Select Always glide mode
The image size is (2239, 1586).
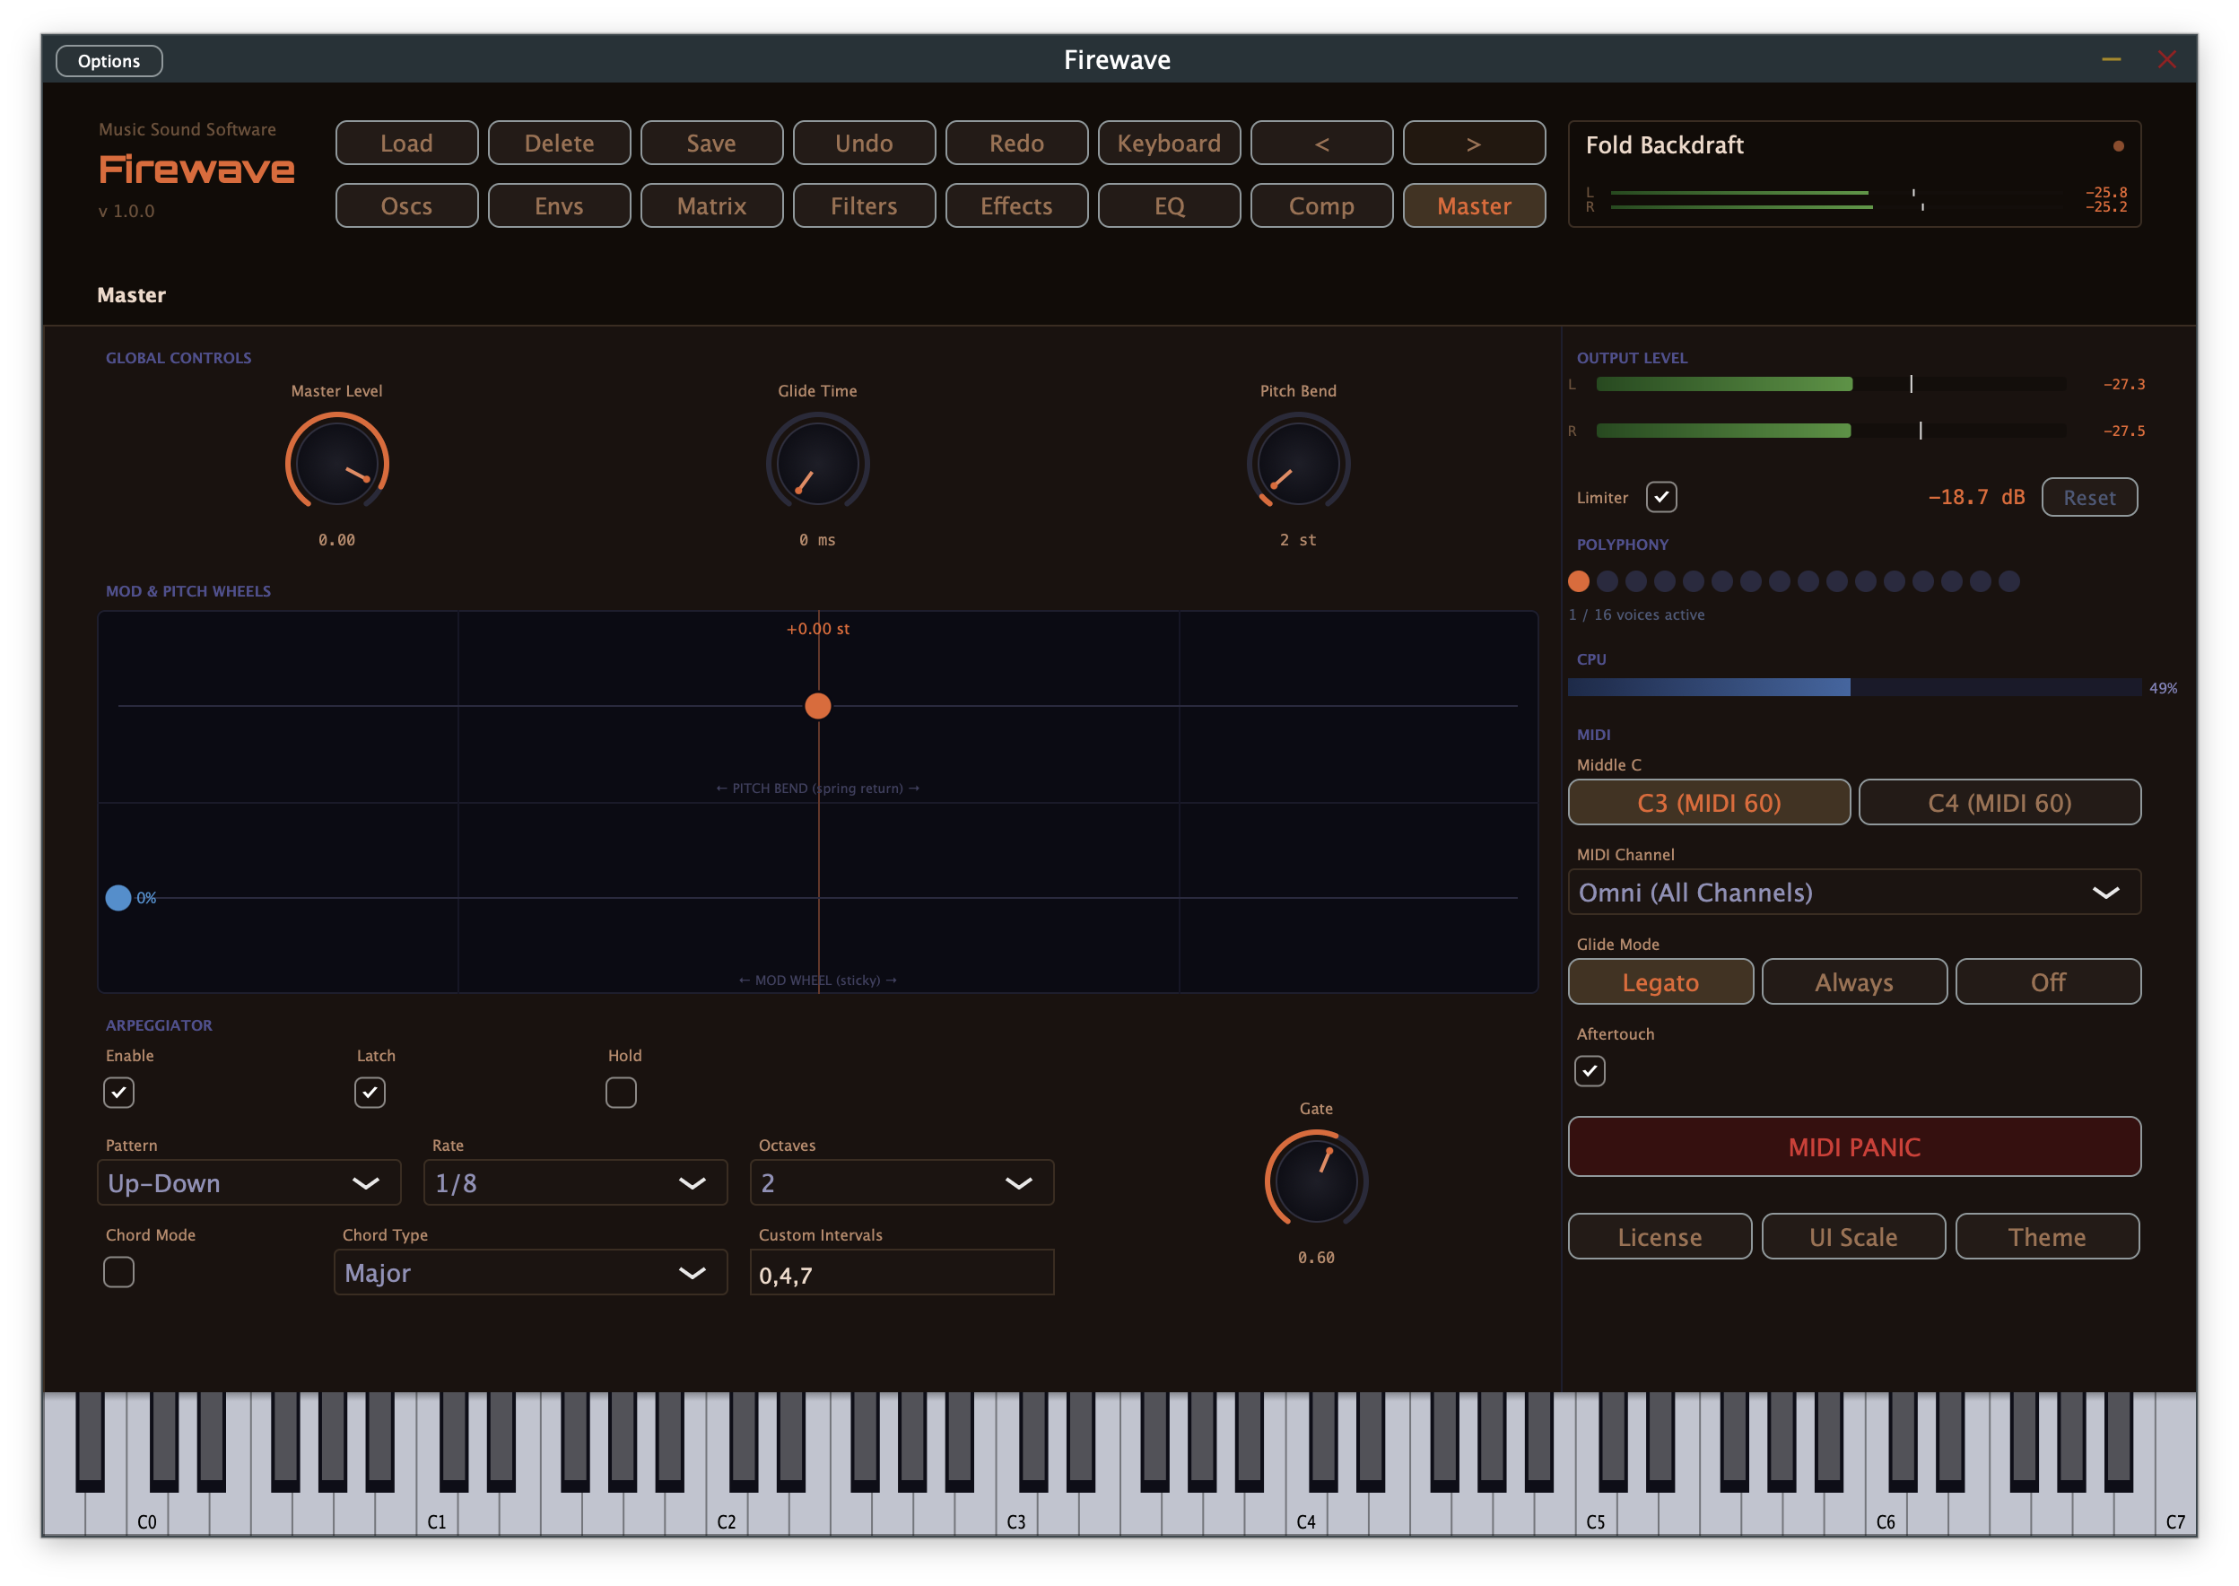click(x=1853, y=981)
